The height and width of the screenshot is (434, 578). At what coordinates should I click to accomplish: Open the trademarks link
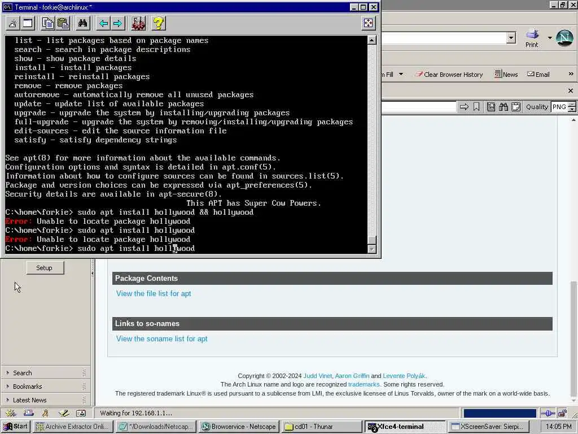tap(364, 384)
